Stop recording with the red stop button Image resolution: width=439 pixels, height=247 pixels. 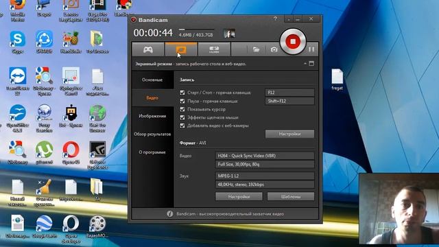293,41
